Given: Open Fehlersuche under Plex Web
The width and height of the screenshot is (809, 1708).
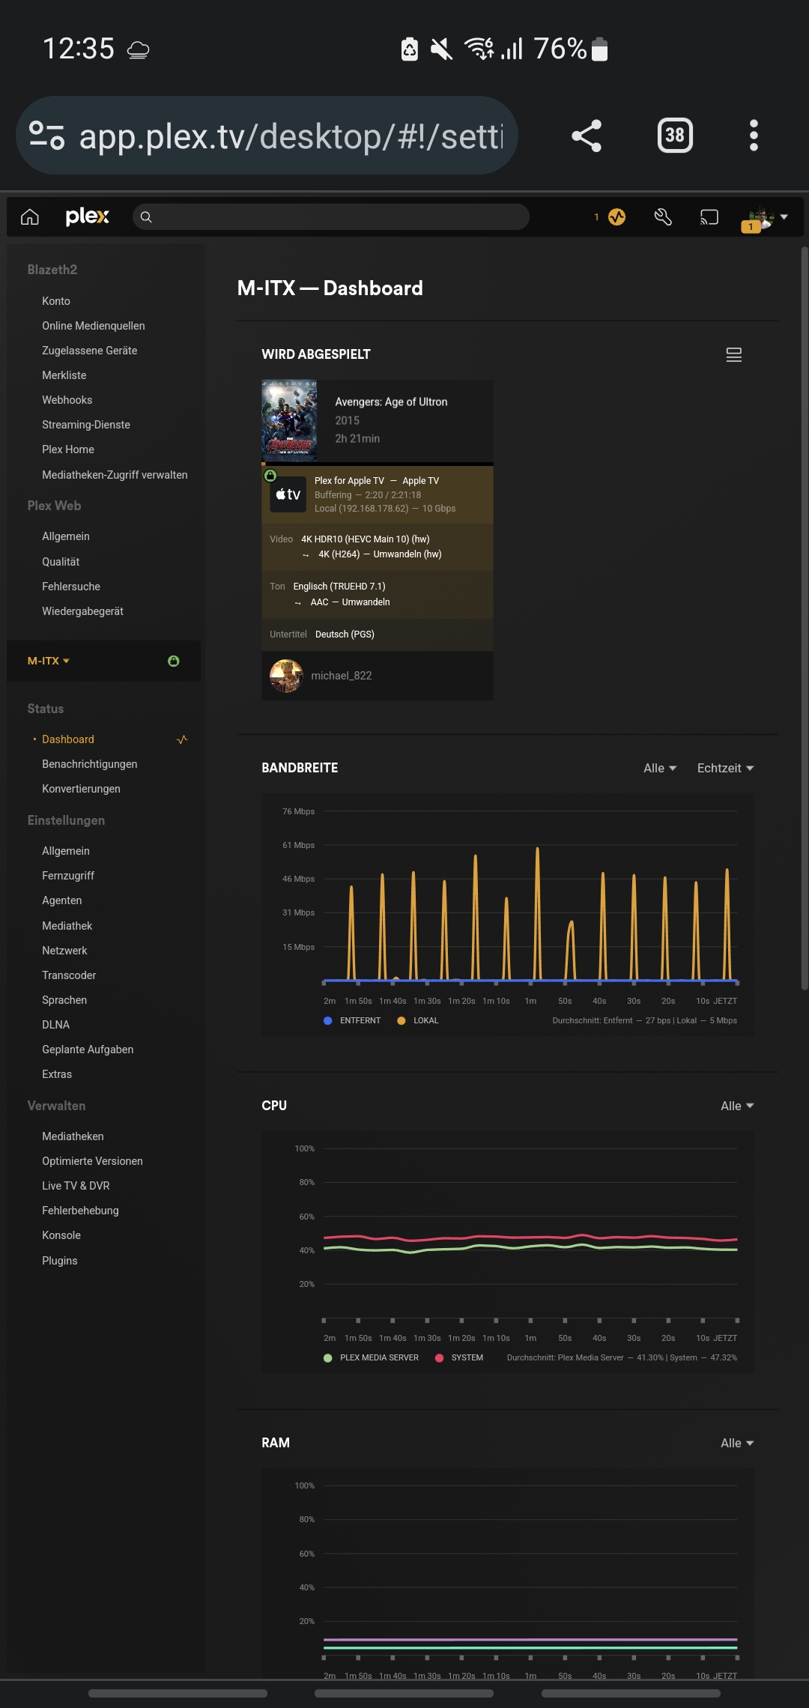Looking at the screenshot, I should point(71,587).
